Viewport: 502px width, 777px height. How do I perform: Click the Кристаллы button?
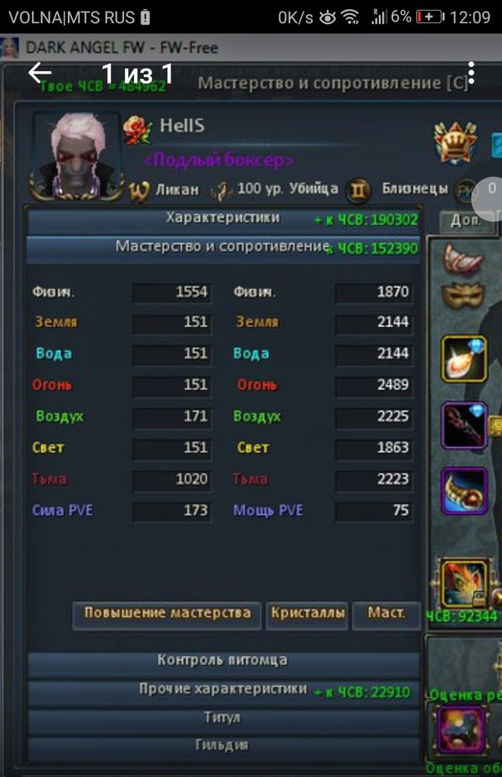307,615
